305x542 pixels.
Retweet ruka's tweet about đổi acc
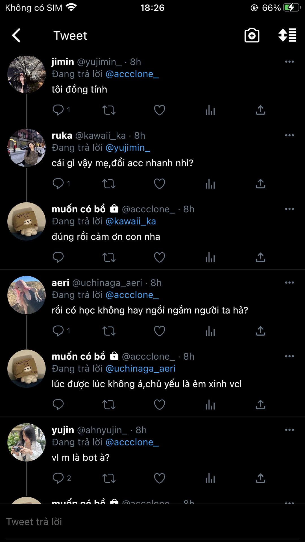pos(109,184)
